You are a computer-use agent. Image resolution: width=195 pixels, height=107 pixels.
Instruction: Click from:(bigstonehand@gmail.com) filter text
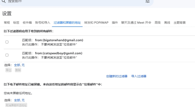[59, 40]
